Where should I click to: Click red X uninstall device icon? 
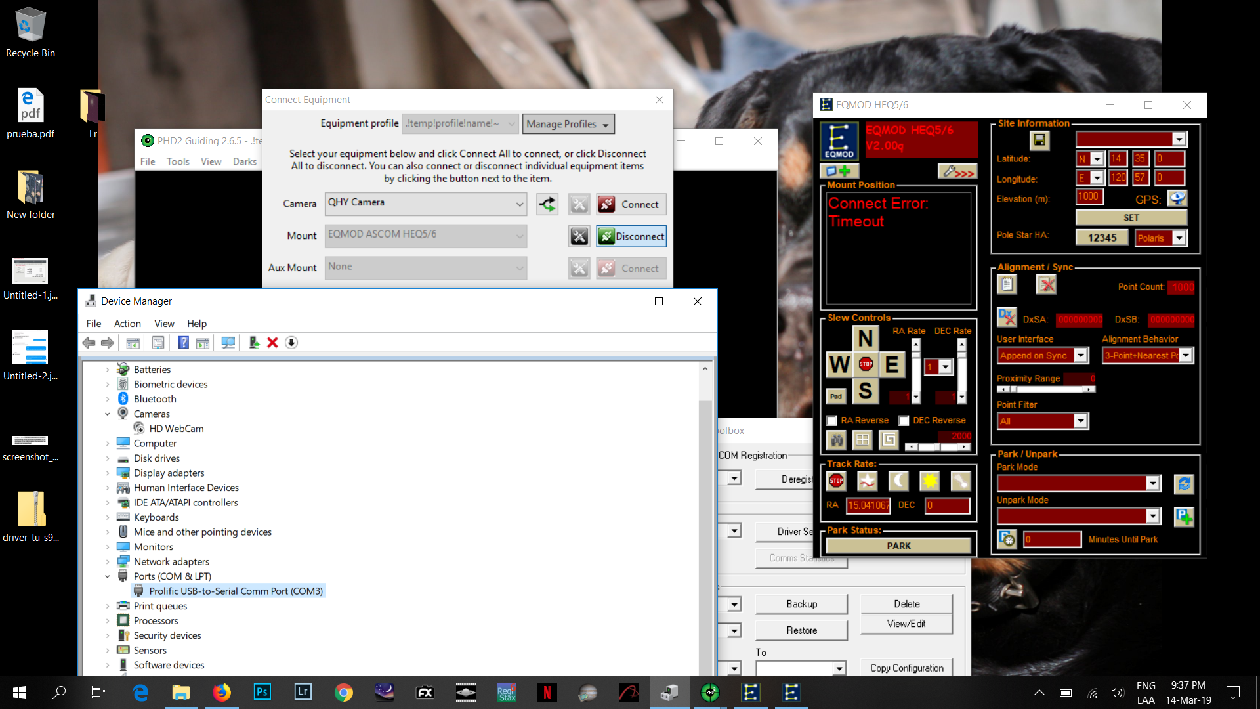point(272,343)
